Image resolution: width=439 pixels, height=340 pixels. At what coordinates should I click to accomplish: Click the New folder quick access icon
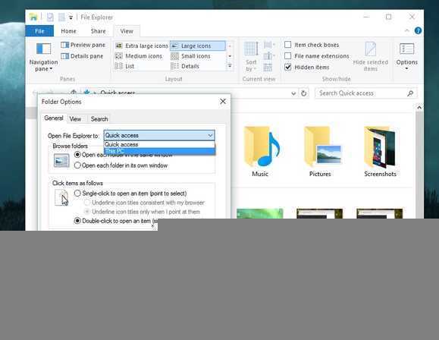pos(61,17)
